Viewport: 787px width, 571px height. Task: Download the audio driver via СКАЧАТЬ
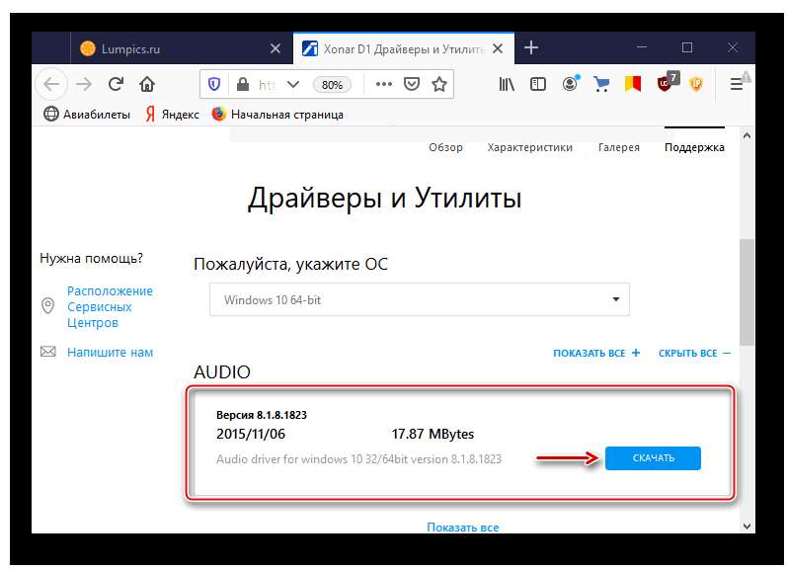coord(653,458)
